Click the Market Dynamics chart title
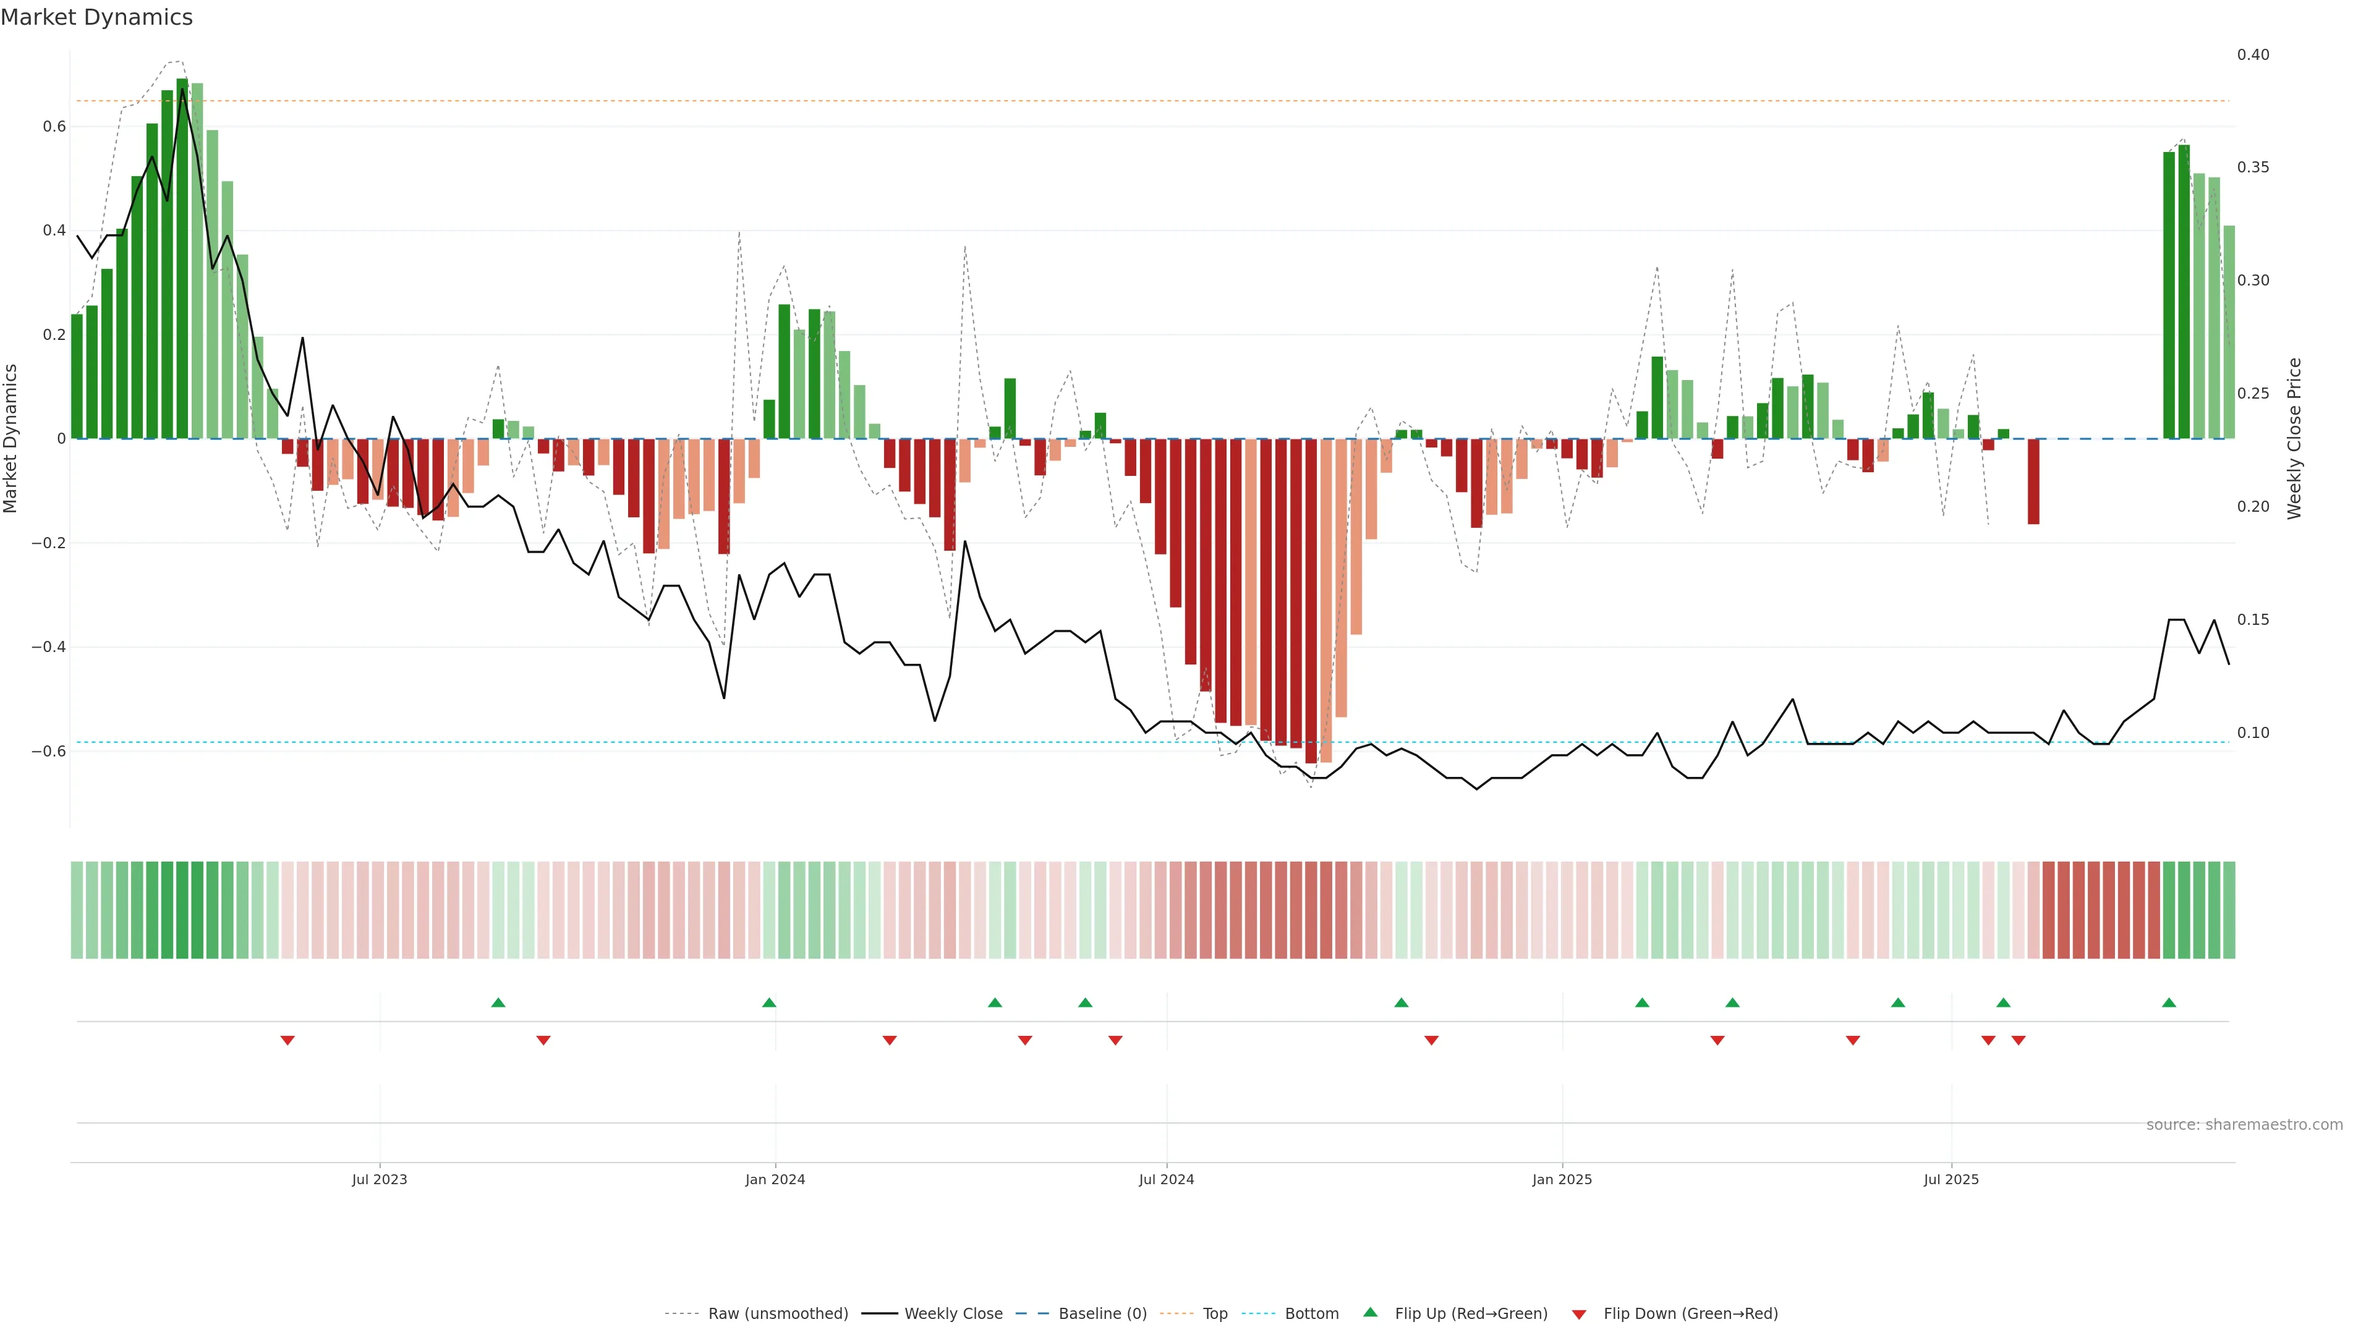Image resolution: width=2374 pixels, height=1335 pixels. point(97,17)
